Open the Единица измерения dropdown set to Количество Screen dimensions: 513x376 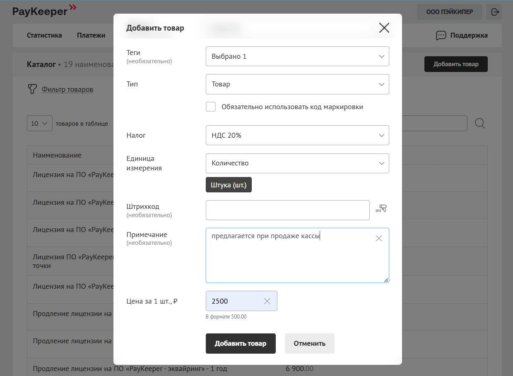pos(297,163)
